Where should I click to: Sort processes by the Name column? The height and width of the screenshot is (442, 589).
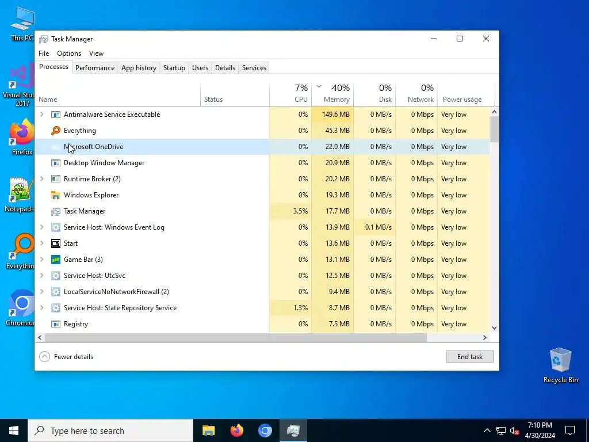117,93
